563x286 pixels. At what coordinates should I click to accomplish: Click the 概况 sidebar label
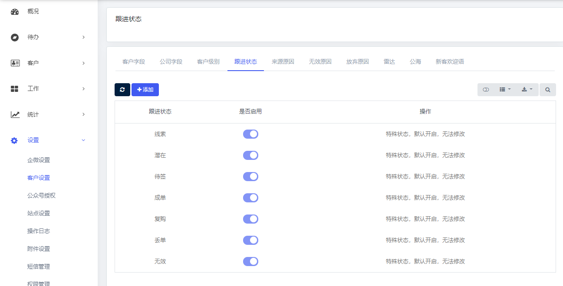(33, 11)
